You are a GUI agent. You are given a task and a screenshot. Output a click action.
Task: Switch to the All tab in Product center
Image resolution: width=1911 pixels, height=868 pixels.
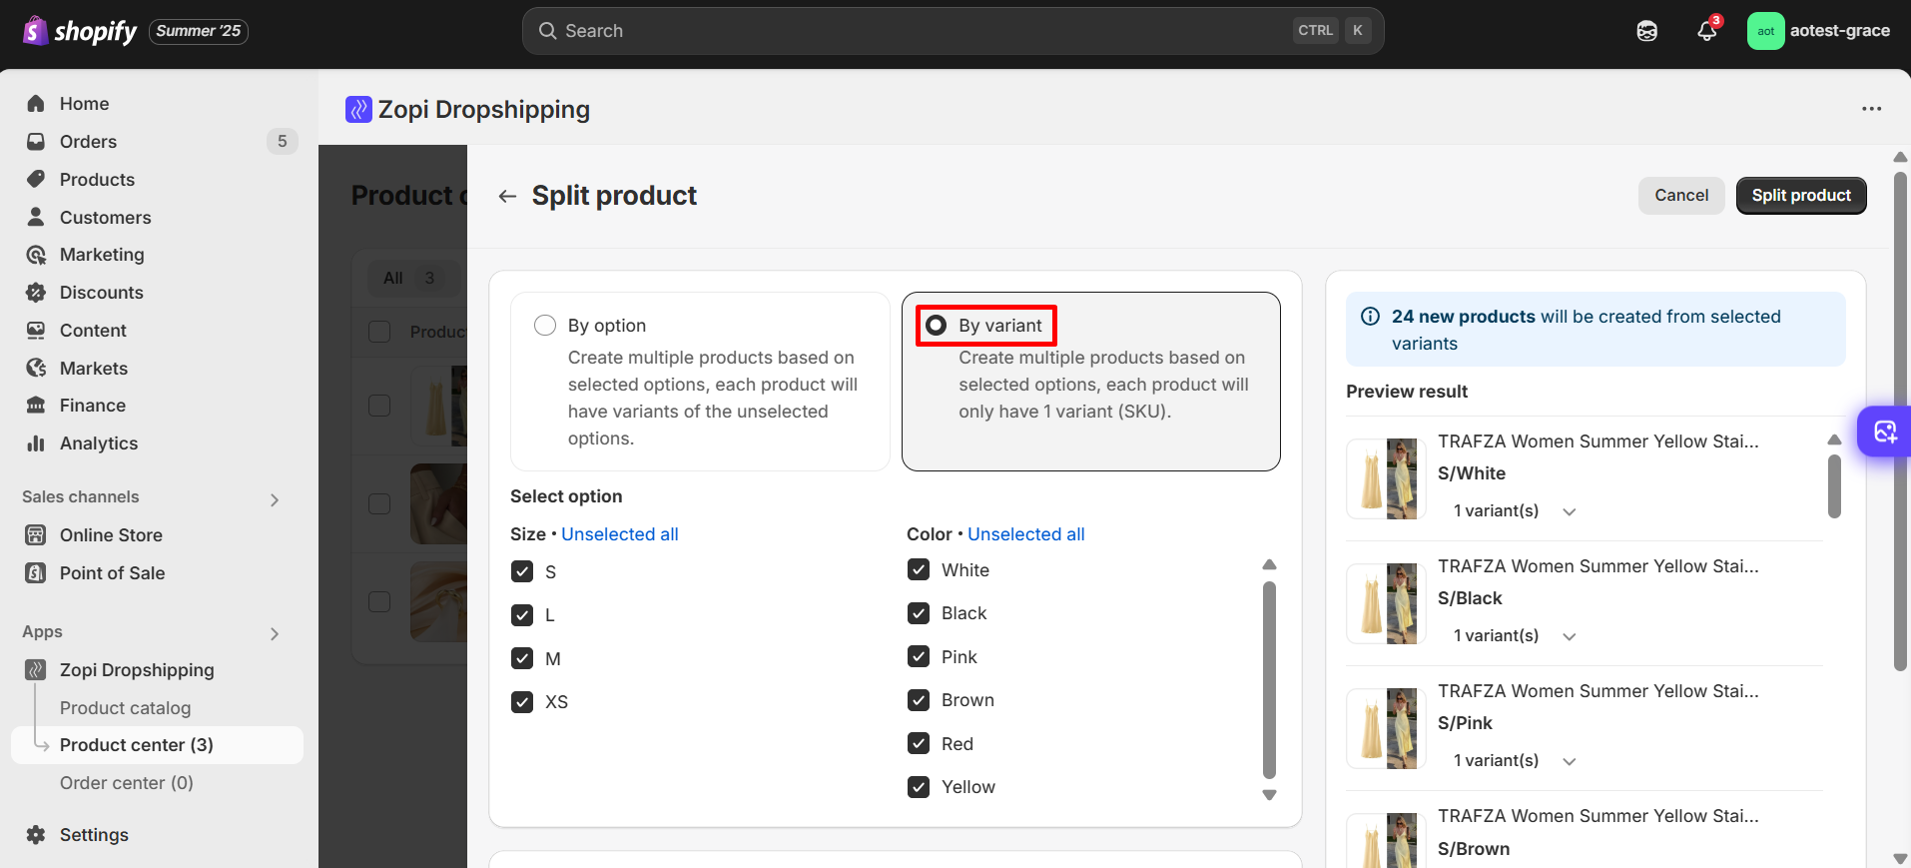(409, 278)
